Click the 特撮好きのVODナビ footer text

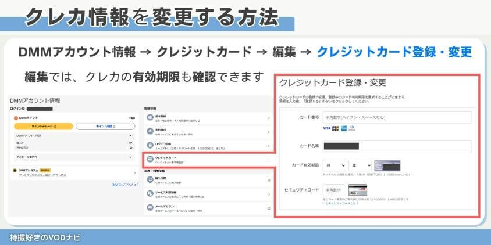click(45, 237)
